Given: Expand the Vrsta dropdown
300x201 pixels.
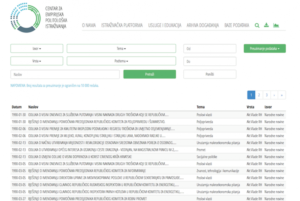Looking at the screenshot, I should 37,61.
